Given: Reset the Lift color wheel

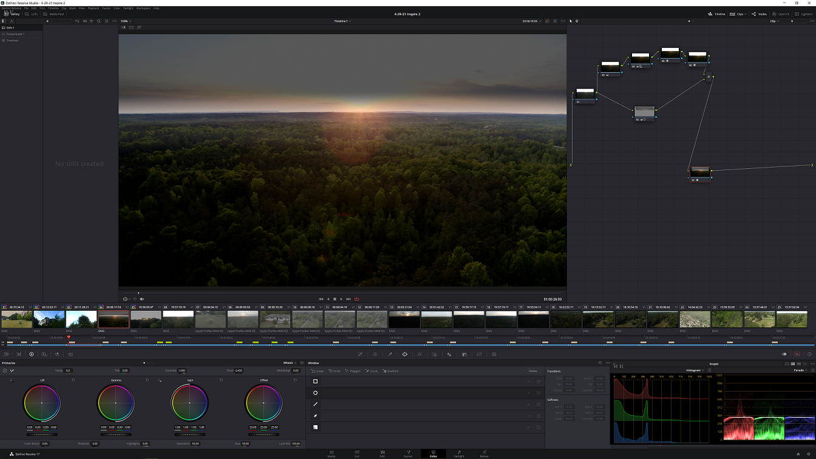Looking at the screenshot, I should (73, 380).
